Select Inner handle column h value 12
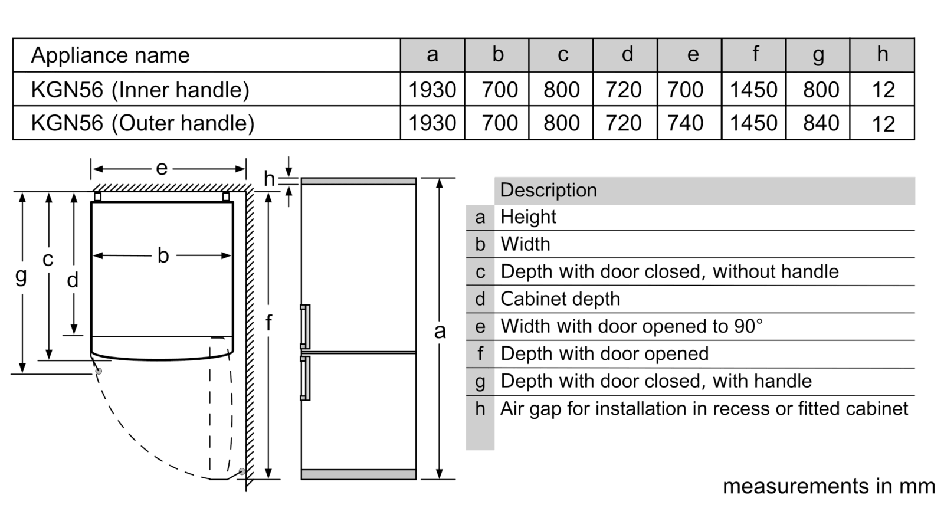The image size is (944, 531). [x=883, y=90]
